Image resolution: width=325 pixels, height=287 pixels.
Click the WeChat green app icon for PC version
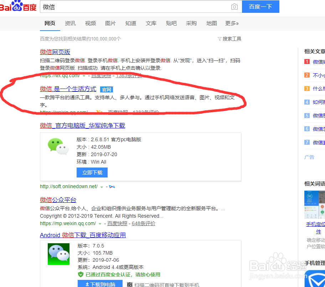point(57,147)
